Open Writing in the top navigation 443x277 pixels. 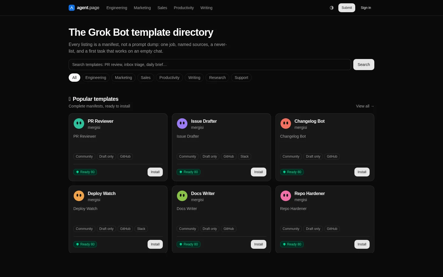tap(207, 8)
